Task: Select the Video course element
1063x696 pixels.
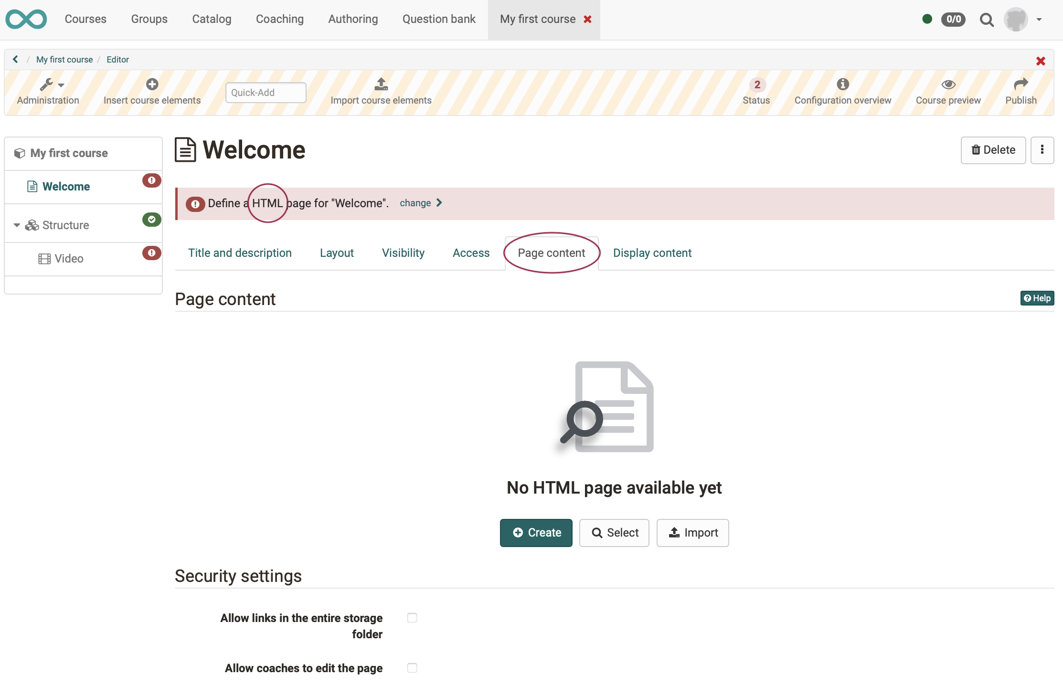Action: tap(68, 258)
